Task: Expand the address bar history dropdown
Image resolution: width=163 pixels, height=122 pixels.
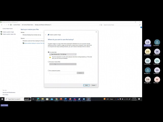Action: point(100,25)
